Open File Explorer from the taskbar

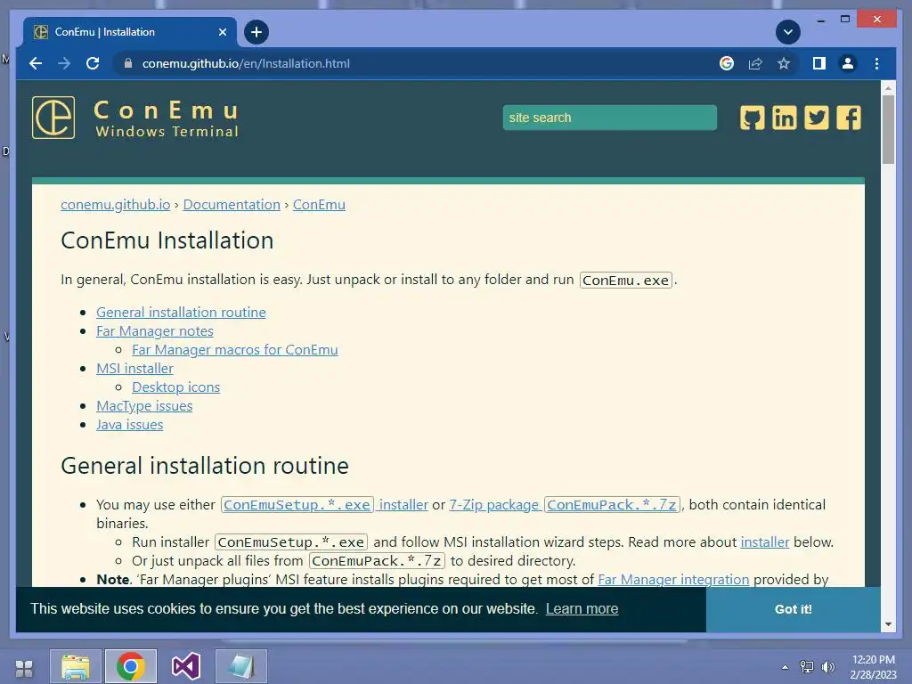point(76,666)
